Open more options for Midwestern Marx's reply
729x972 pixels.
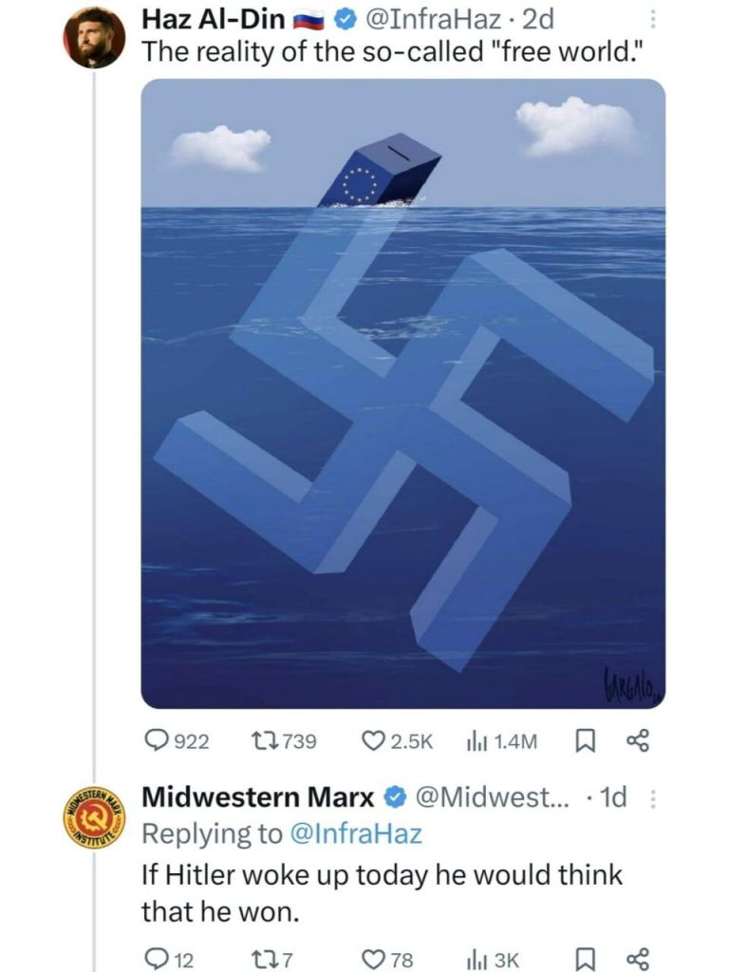[x=651, y=799]
